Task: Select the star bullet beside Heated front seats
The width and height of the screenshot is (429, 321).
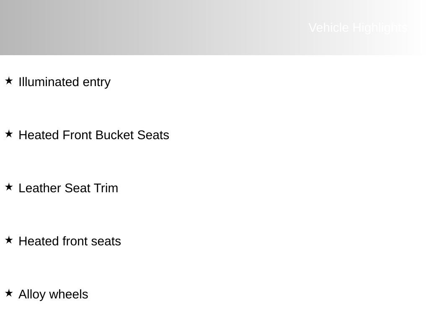Action: point(9,240)
